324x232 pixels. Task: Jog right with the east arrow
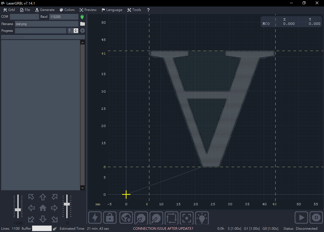54,208
